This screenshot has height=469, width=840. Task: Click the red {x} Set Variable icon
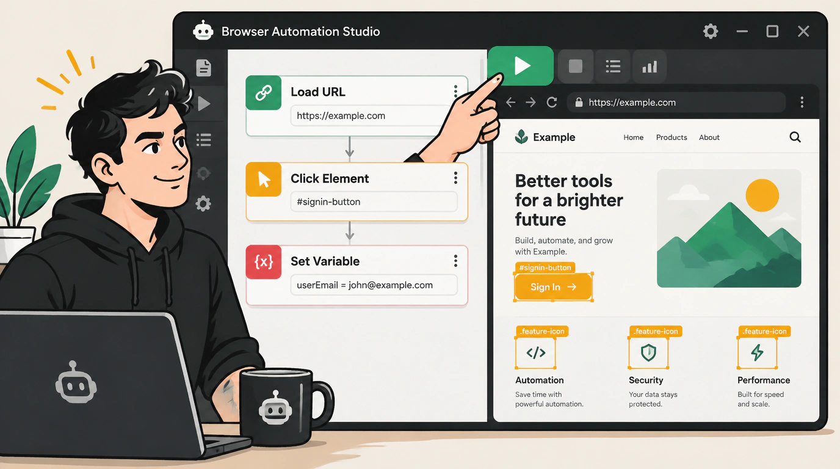point(264,262)
